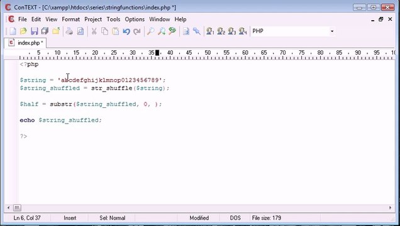
Task: Toggle word wrap toolbar icon
Action: (186, 31)
